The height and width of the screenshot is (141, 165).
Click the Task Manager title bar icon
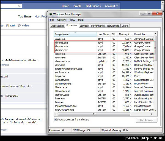pyautogui.click(x=51, y=14)
